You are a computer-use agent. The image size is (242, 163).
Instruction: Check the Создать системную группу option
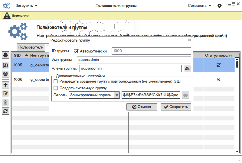pyautogui.click(x=56, y=88)
